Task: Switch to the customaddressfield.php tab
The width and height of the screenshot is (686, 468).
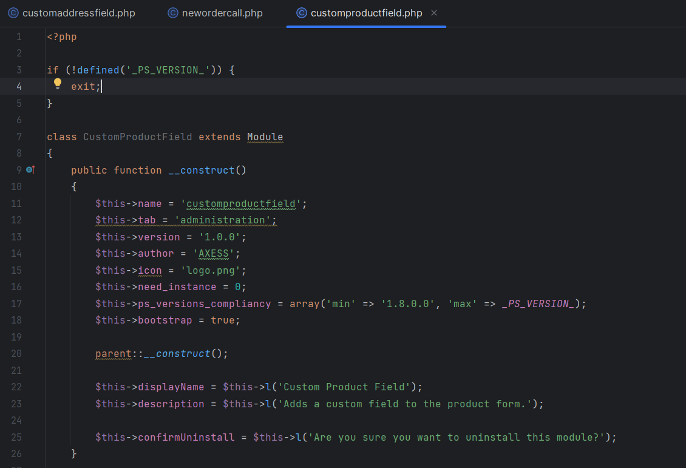Action: point(78,13)
